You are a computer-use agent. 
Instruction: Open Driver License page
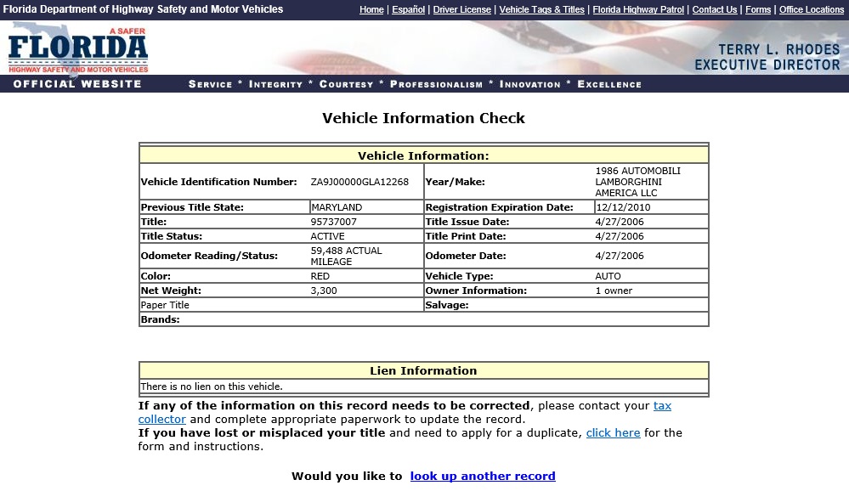coord(461,9)
